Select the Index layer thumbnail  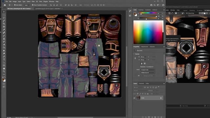138,98
